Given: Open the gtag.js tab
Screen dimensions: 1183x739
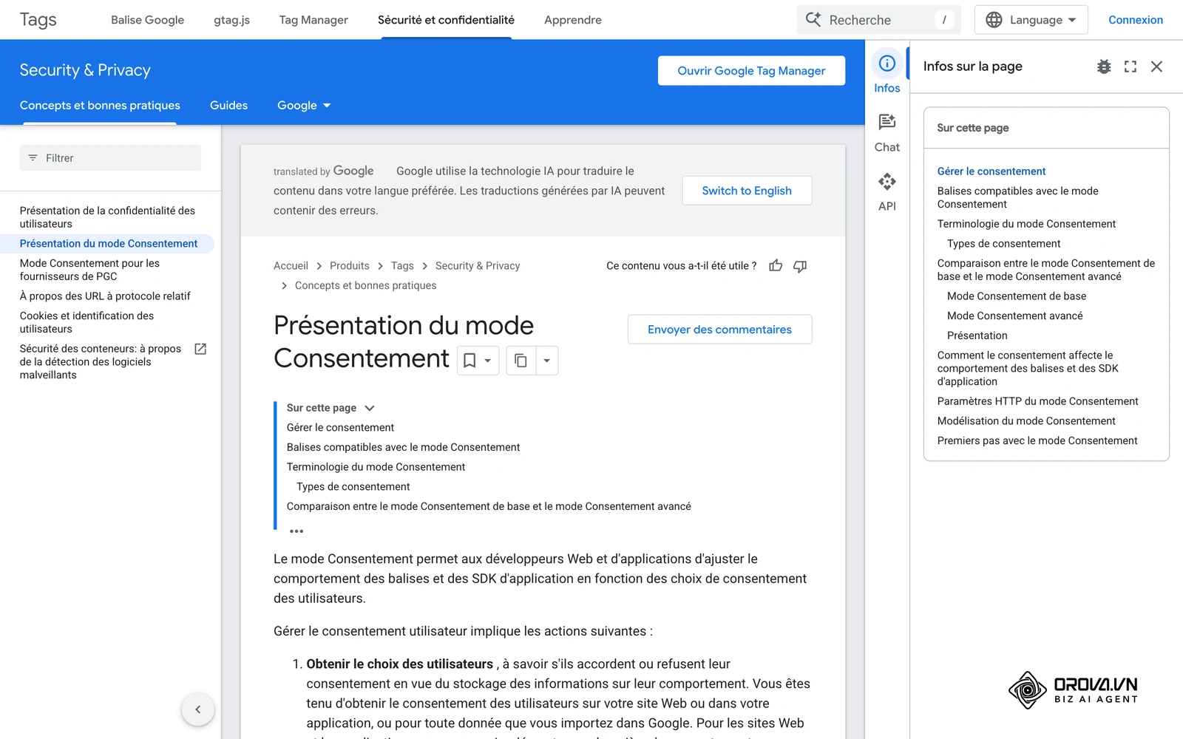Looking at the screenshot, I should 231,20.
